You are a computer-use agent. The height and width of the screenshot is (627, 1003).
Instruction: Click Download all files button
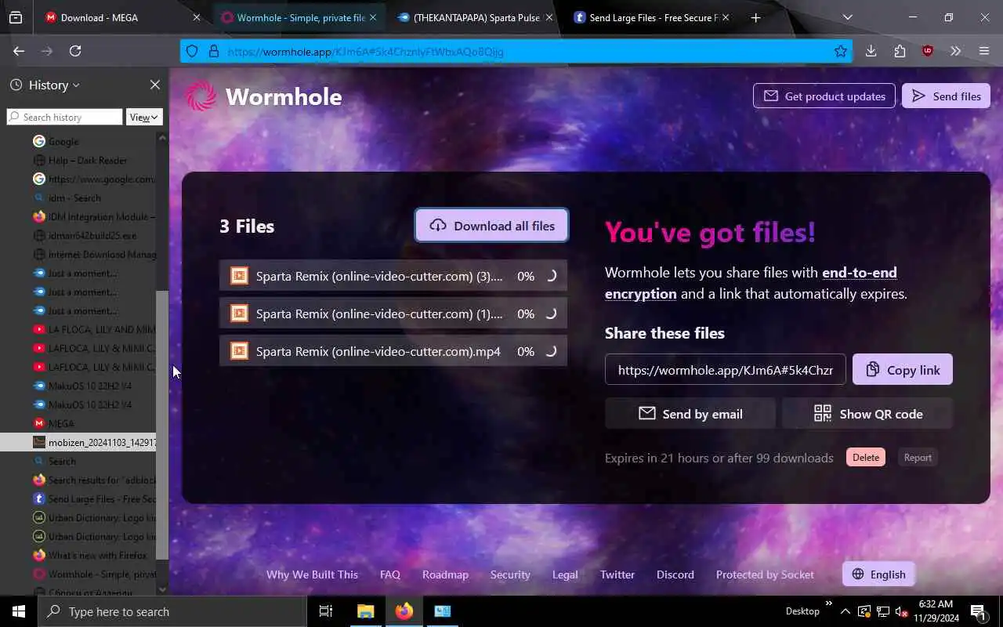(491, 226)
